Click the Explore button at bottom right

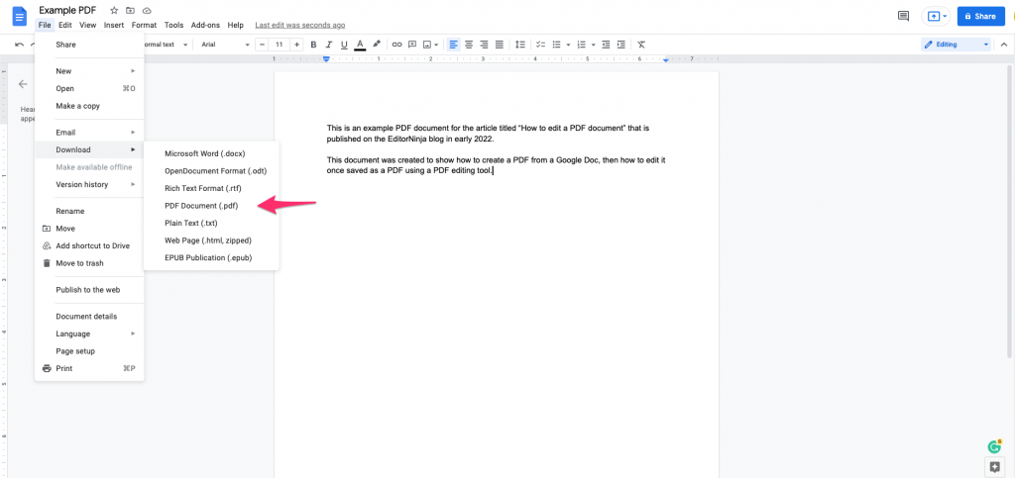point(994,466)
